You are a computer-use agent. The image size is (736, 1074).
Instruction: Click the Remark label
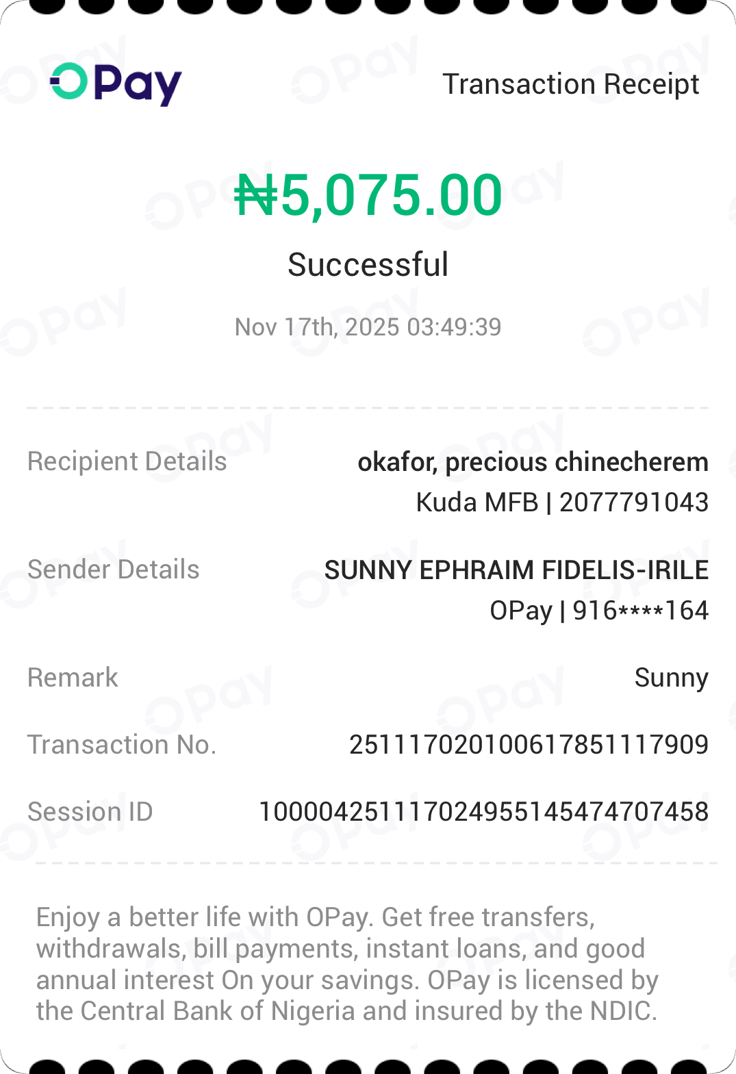coord(73,678)
